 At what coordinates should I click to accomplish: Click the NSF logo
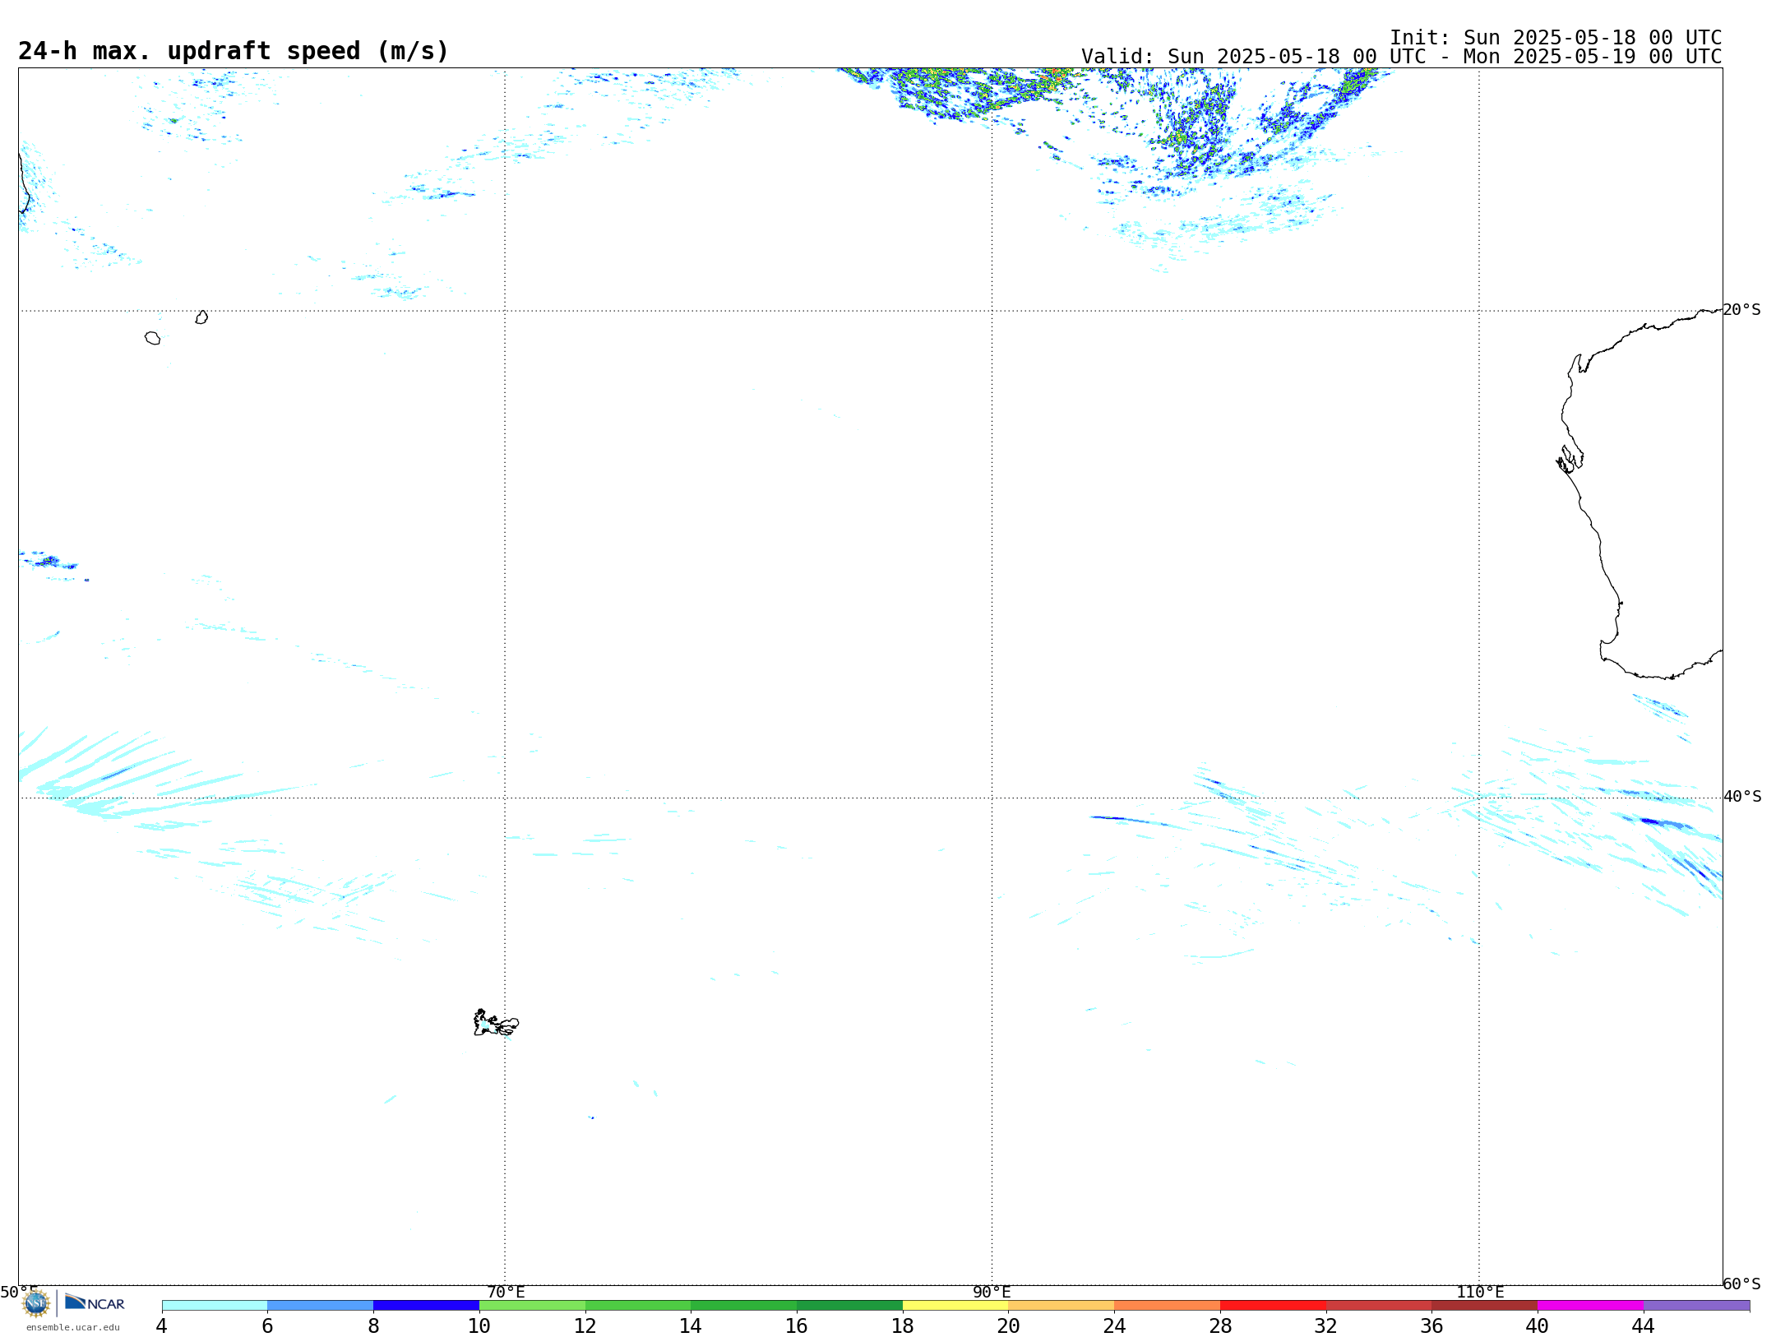pos(36,1303)
